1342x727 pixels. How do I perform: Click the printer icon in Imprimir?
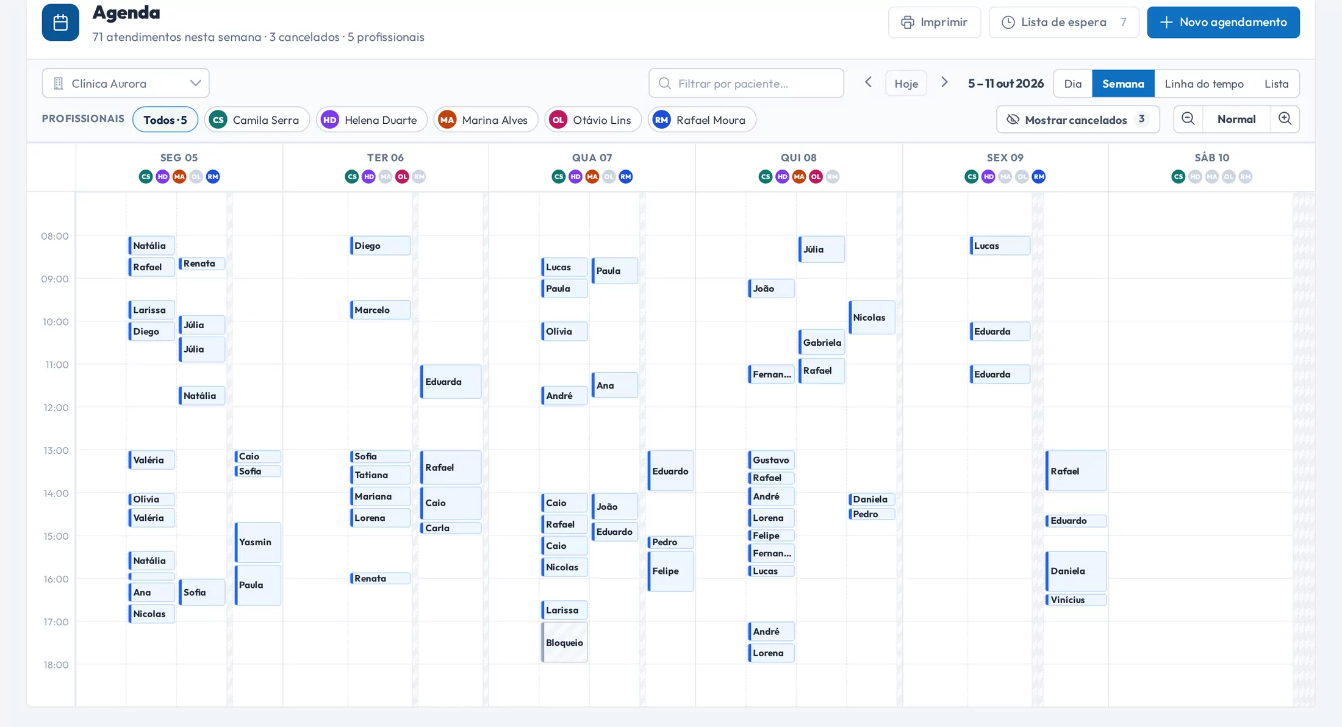[x=908, y=23]
